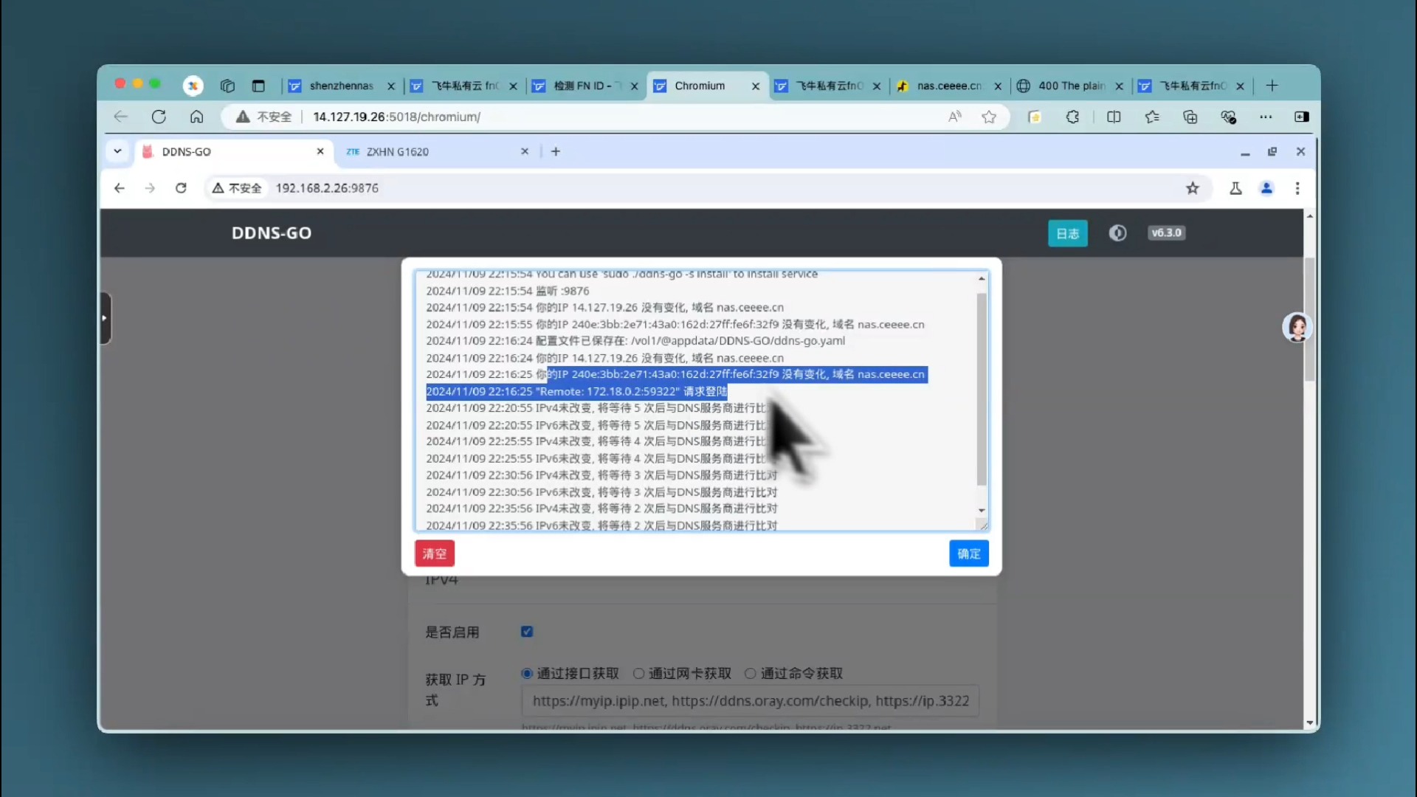Click 确定 button to confirm

coord(969,553)
